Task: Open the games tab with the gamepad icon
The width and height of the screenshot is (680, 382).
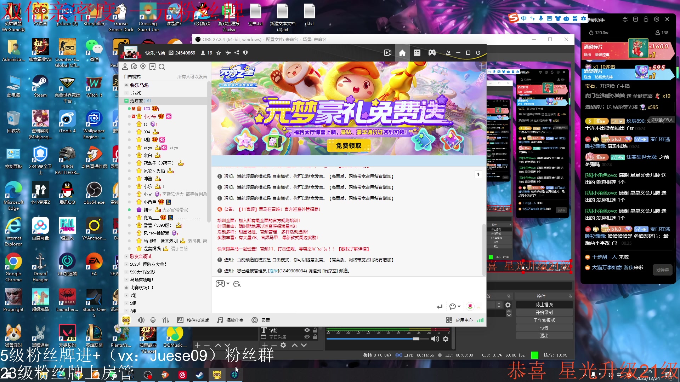Action: [x=432, y=52]
